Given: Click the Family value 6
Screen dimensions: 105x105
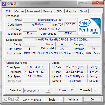Looking at the screenshot, I should tap(30, 44).
